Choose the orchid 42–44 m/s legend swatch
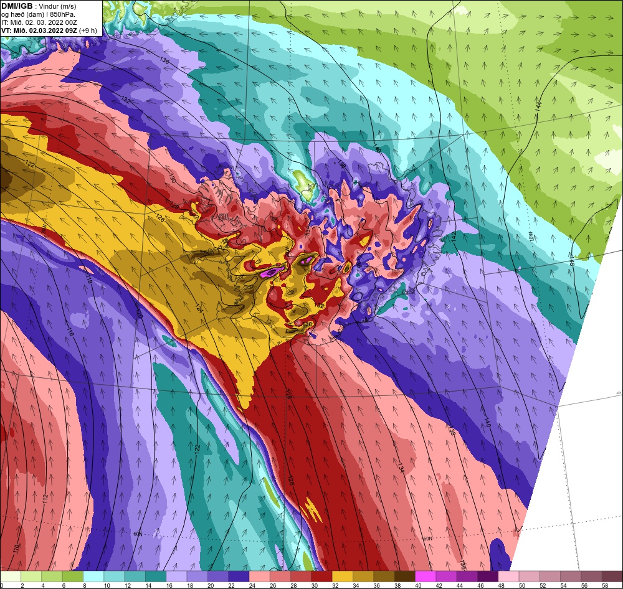 446,577
